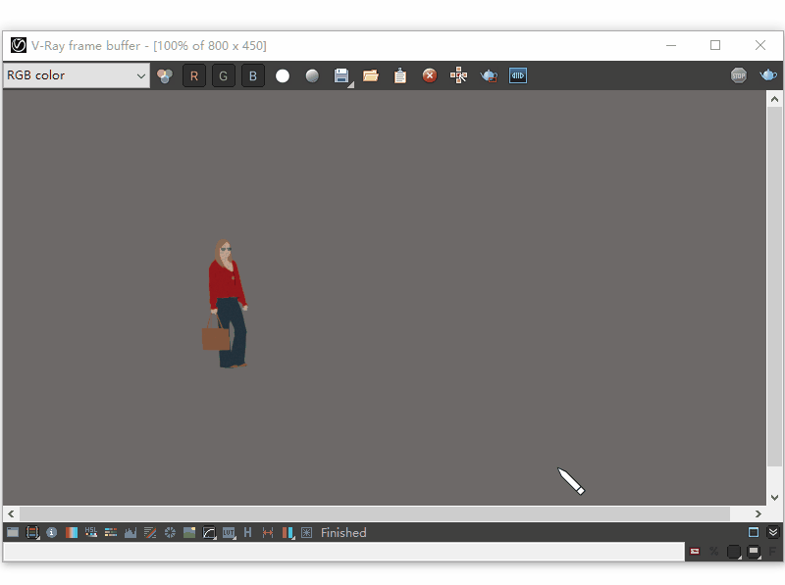Force color clamping stacked bars icon
The width and height of the screenshot is (785, 585).
(x=32, y=532)
